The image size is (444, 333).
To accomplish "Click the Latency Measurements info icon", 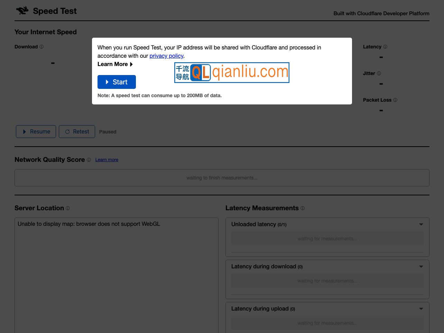I will (303, 208).
